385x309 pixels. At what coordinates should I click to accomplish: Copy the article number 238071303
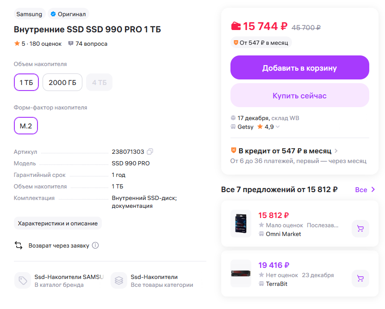150,151
